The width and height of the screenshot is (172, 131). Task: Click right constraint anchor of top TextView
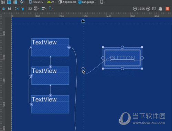[x=69, y=47]
